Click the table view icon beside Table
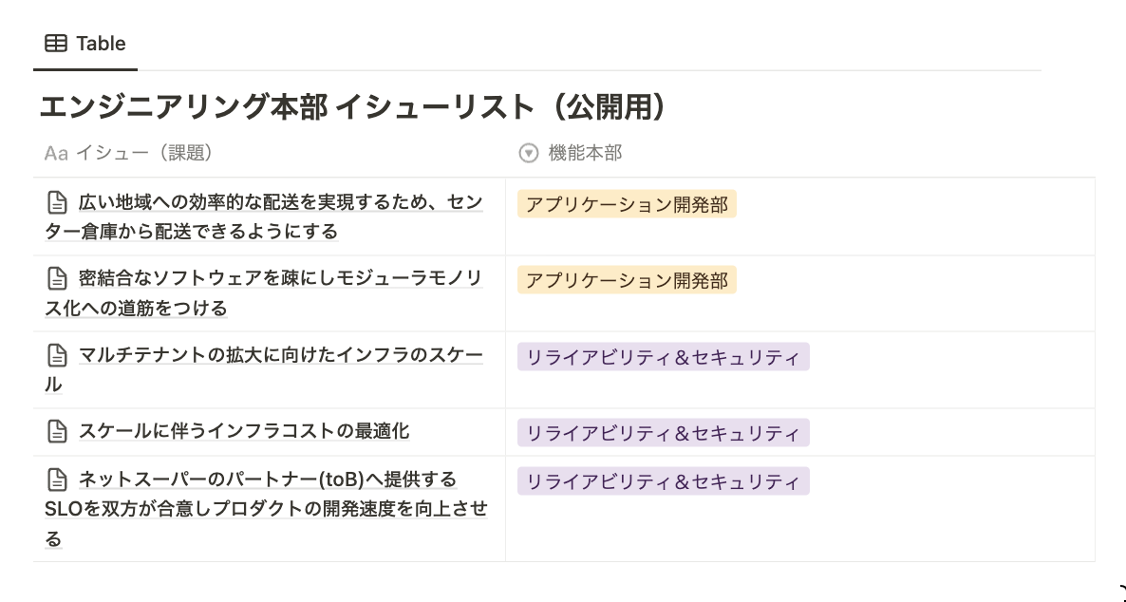 point(56,44)
